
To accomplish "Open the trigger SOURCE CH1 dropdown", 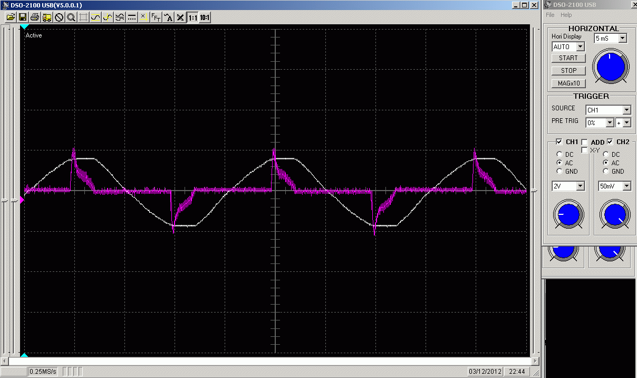I will point(626,110).
